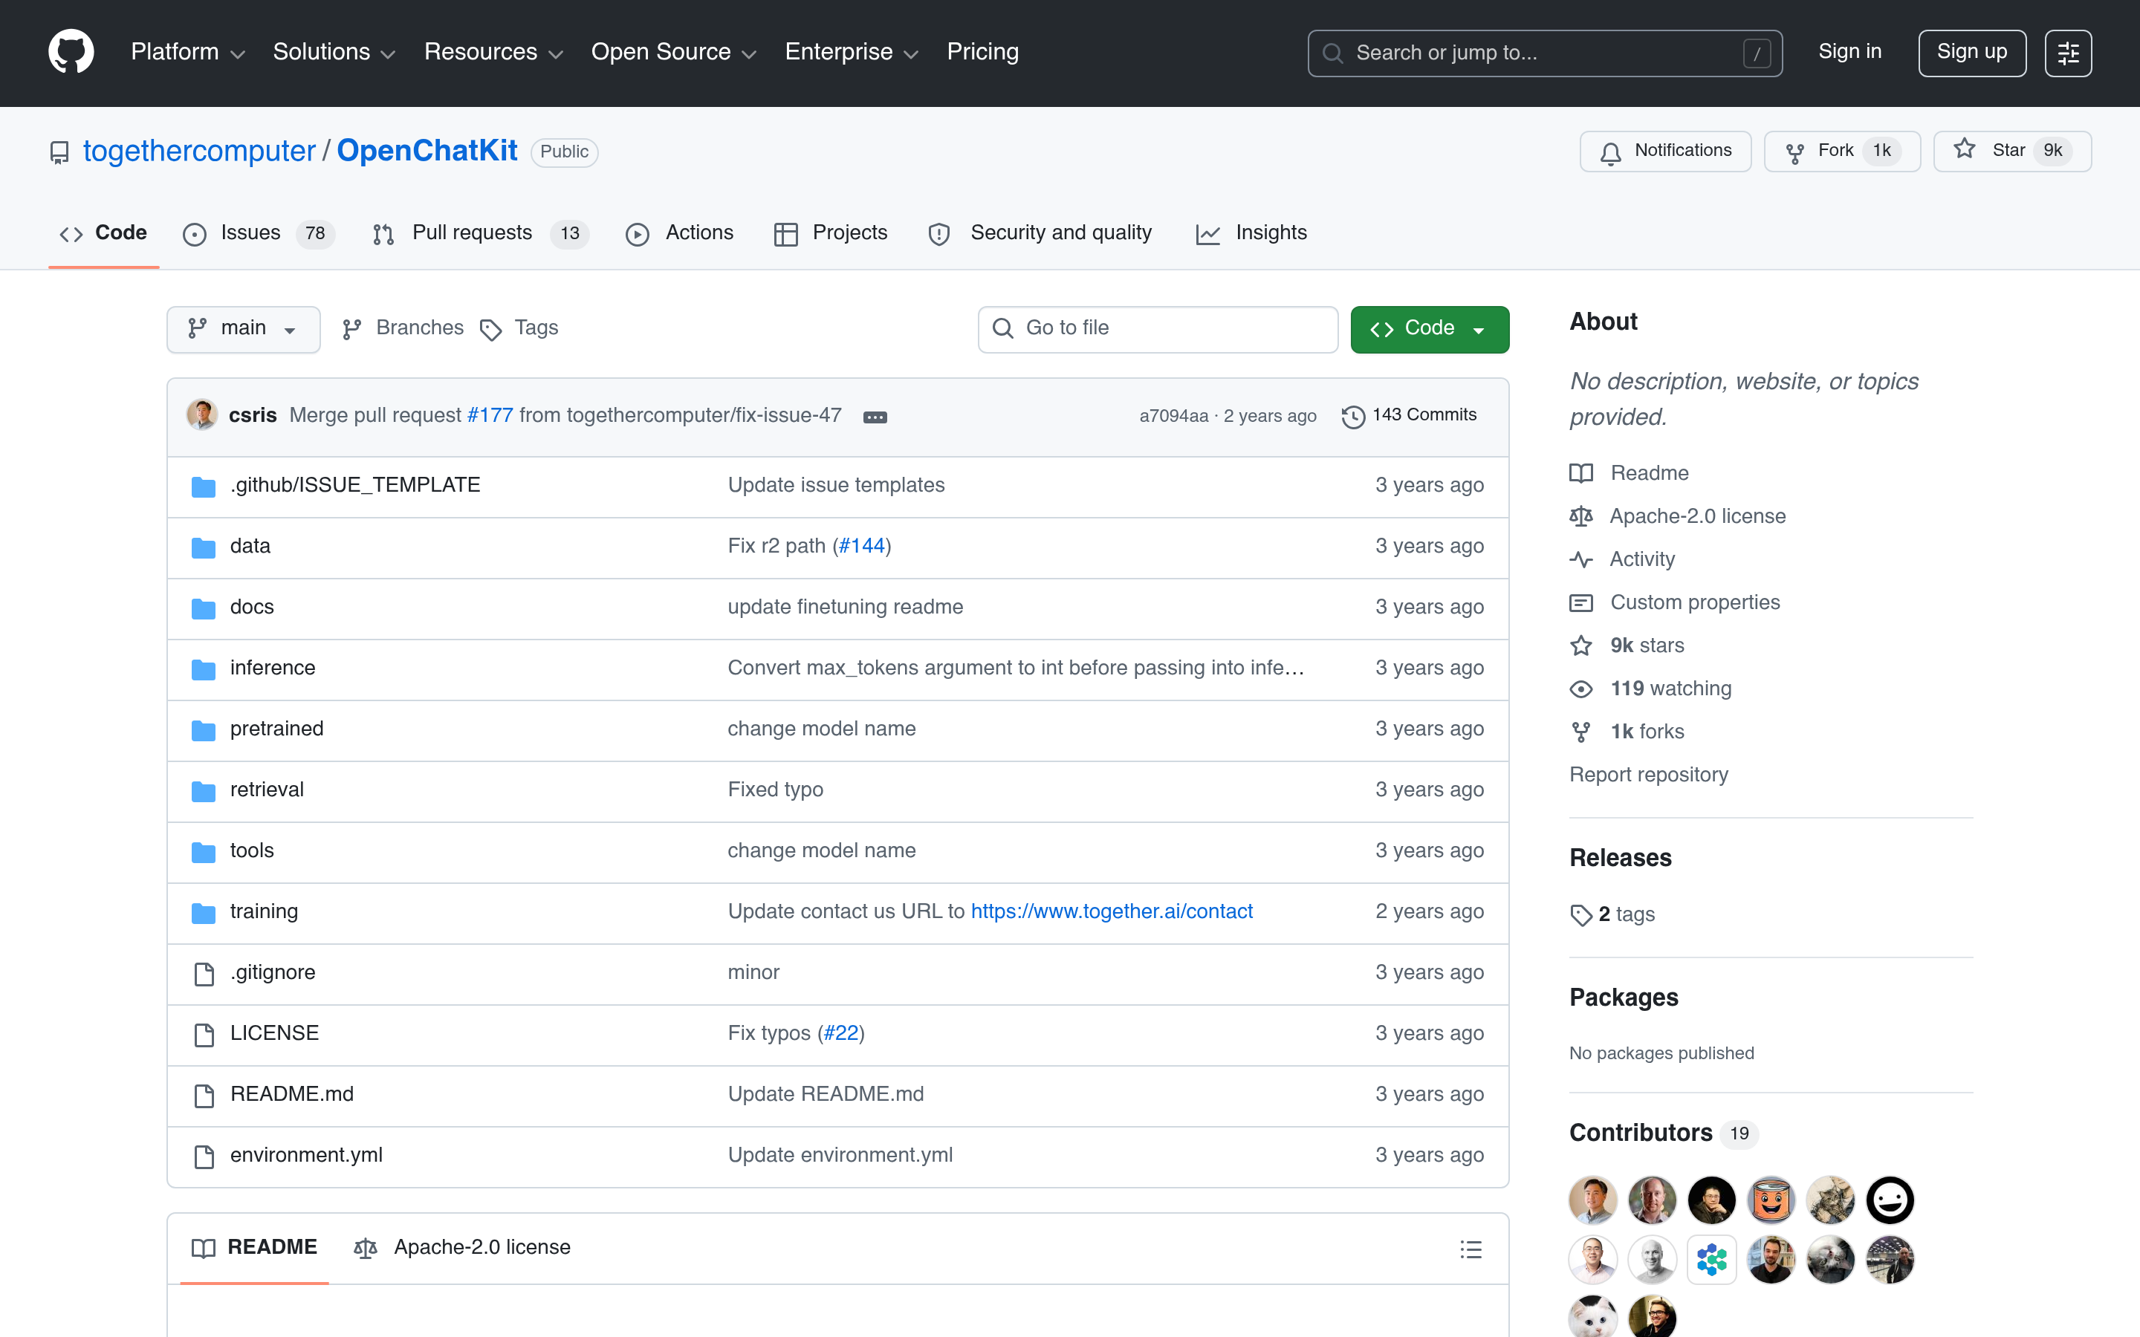Open the 143 Commits history

(x=1410, y=416)
